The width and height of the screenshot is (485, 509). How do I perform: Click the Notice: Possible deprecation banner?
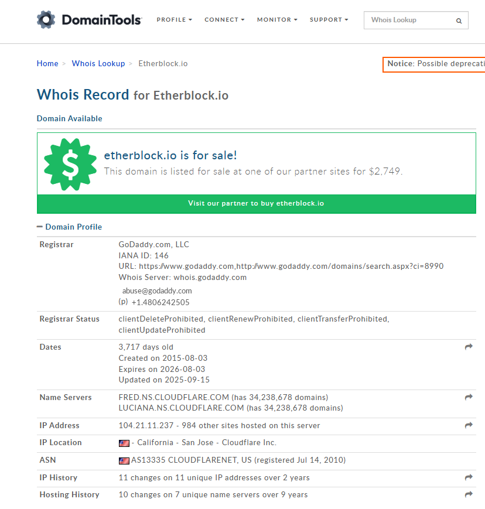(x=434, y=64)
